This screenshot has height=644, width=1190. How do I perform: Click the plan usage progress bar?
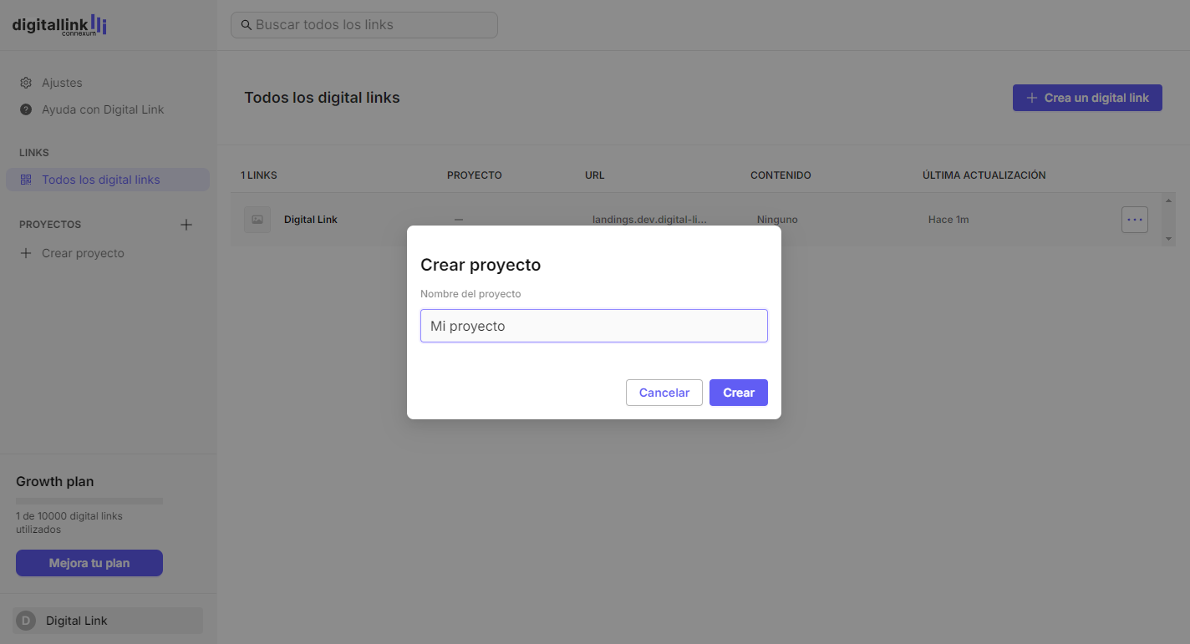pyautogui.click(x=89, y=501)
